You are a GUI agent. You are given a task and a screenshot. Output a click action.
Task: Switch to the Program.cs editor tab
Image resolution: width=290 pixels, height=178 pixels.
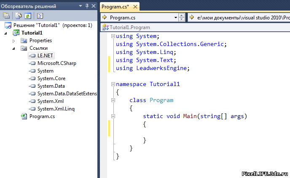click(x=115, y=7)
